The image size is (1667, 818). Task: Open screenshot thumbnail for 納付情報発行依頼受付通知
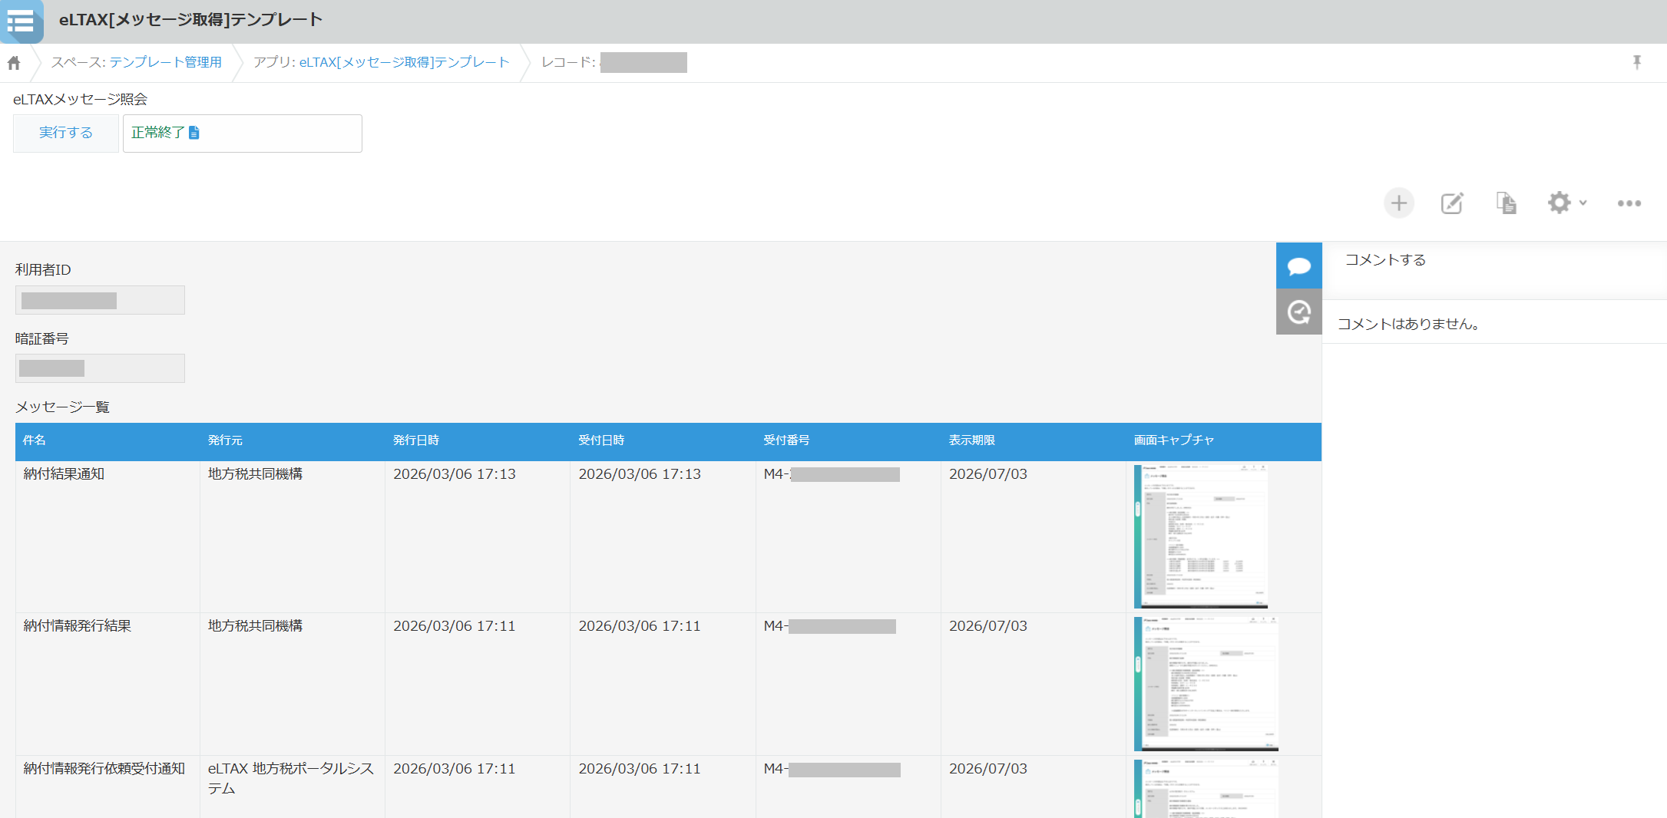tap(1206, 788)
